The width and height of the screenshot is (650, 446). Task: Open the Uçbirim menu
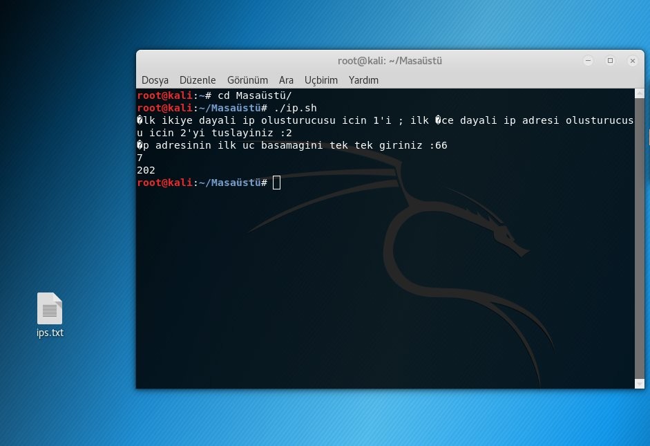pos(321,80)
